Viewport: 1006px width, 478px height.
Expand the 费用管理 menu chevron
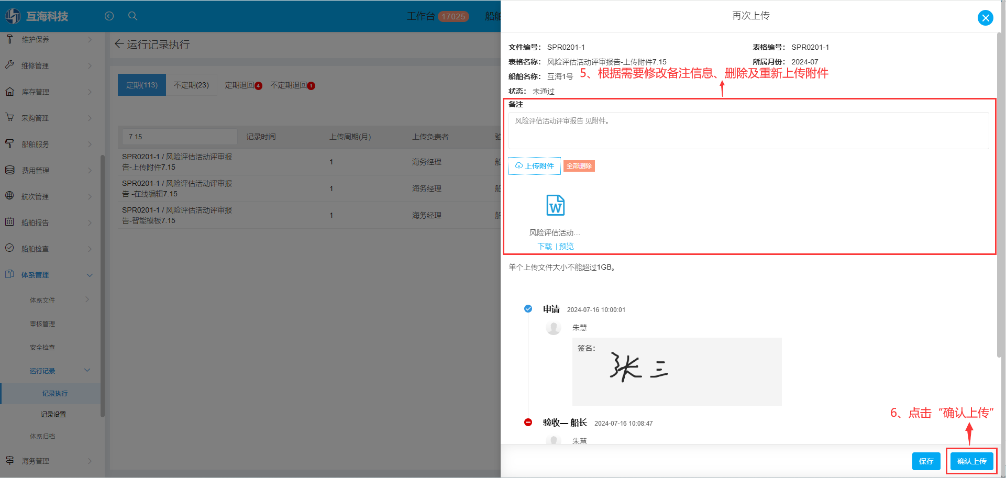point(90,170)
